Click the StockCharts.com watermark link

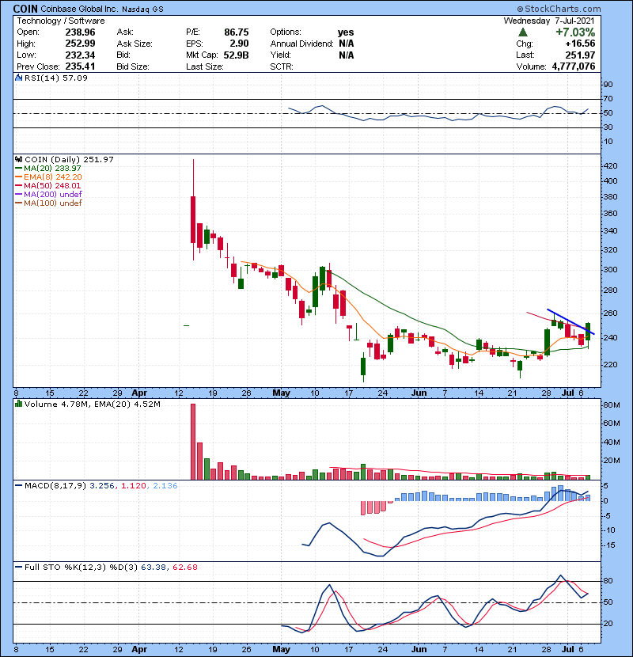pyautogui.click(x=559, y=9)
